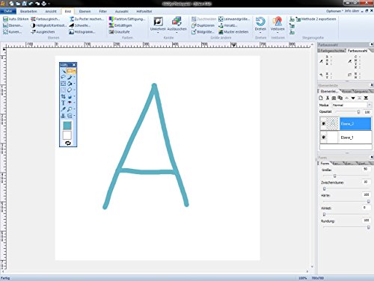Open the Kurven adjustment
This screenshot has width=374, height=281.
[x=13, y=32]
